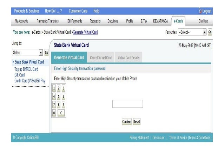Select State Bank Virtual Card sidebar item
This screenshot has height=168, width=224.
click(x=29, y=62)
